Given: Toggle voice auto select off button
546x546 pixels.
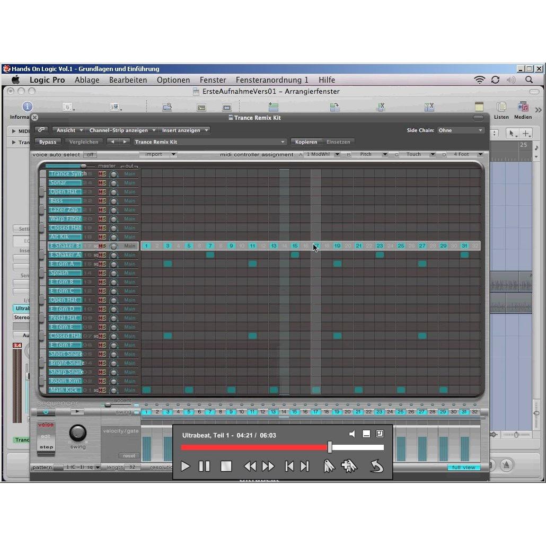Looking at the screenshot, I should point(90,155).
